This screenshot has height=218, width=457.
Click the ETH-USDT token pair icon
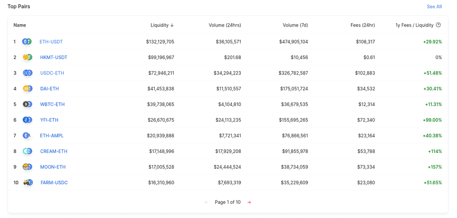[27, 42]
